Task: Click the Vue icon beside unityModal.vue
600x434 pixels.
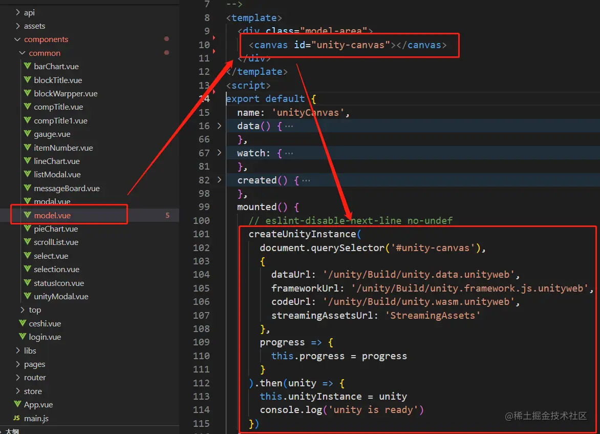Action: pos(28,296)
